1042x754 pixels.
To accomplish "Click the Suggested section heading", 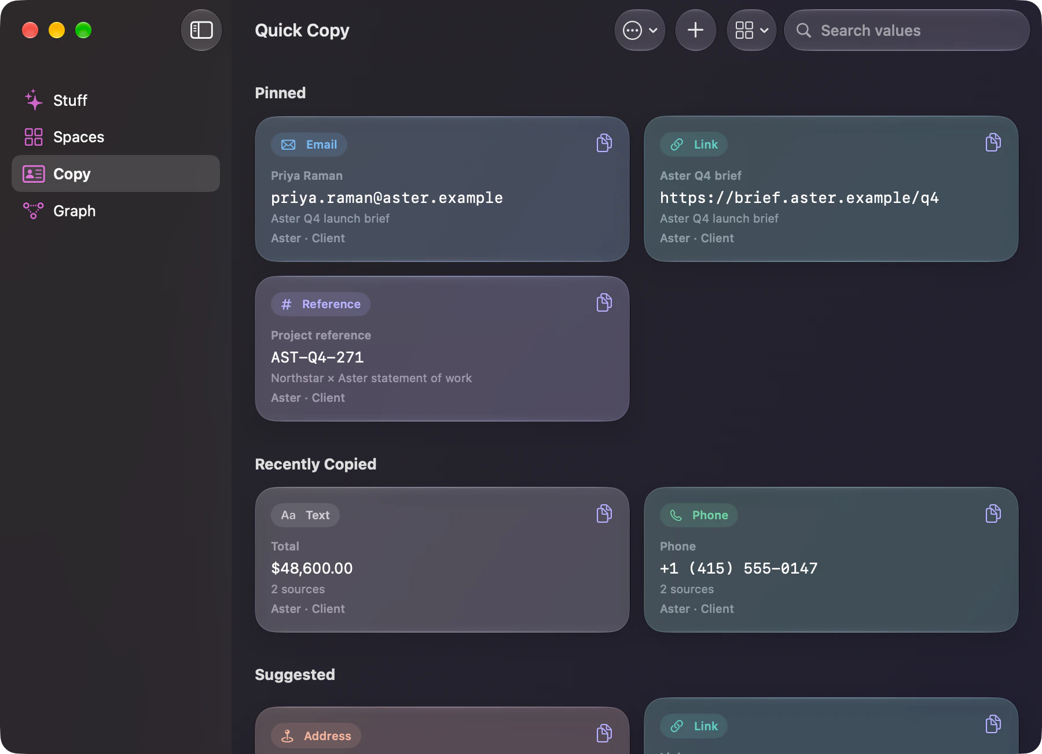I will click(295, 675).
